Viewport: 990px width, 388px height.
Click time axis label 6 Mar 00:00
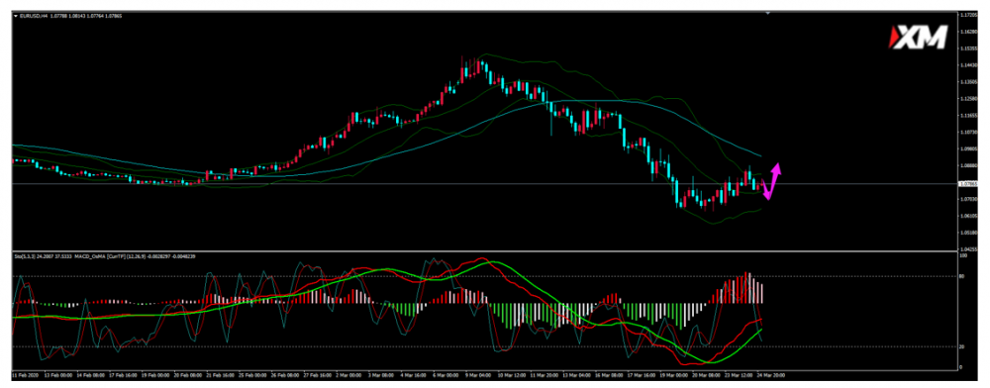click(445, 375)
